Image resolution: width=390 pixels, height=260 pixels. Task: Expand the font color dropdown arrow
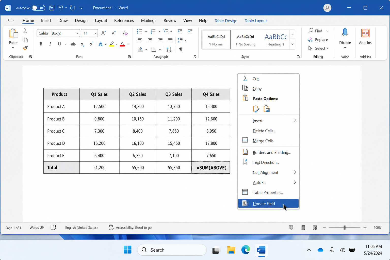tap(128, 44)
